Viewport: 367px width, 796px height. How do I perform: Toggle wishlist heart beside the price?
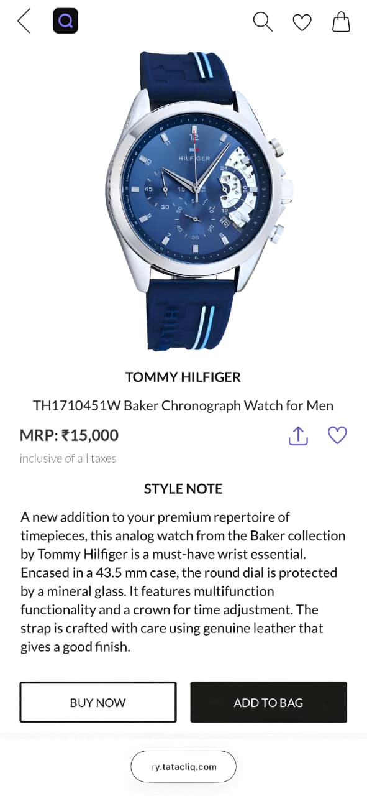(x=337, y=435)
